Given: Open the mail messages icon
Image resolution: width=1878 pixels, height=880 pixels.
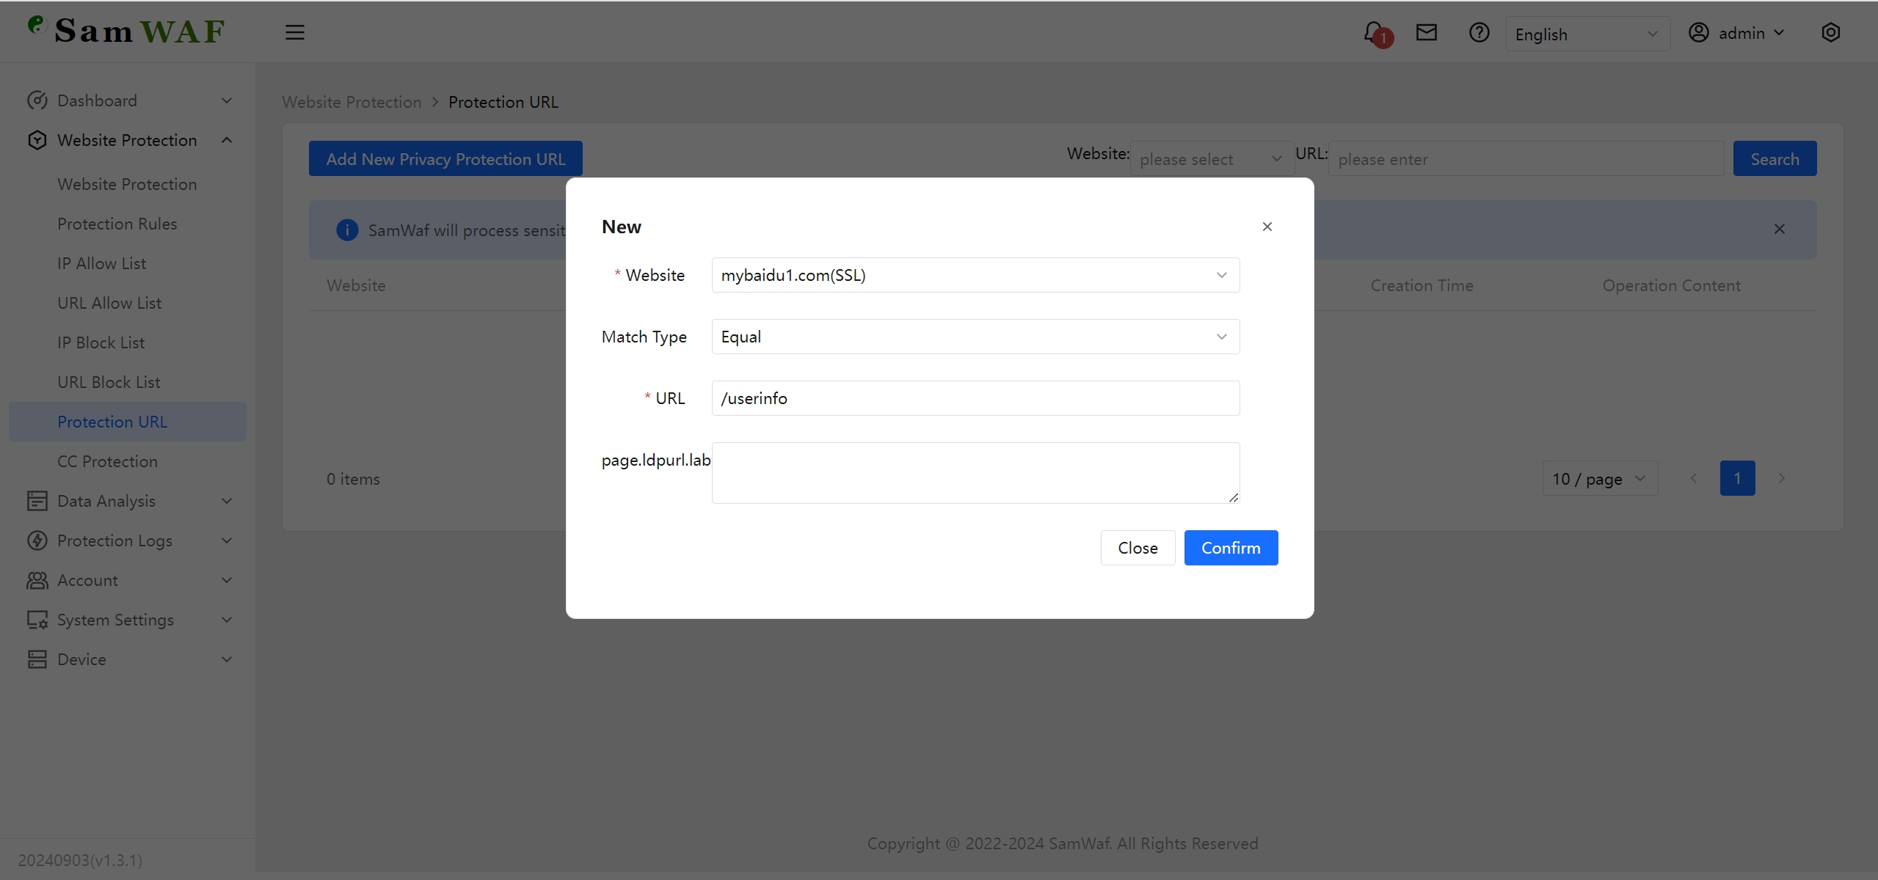Looking at the screenshot, I should [1426, 33].
